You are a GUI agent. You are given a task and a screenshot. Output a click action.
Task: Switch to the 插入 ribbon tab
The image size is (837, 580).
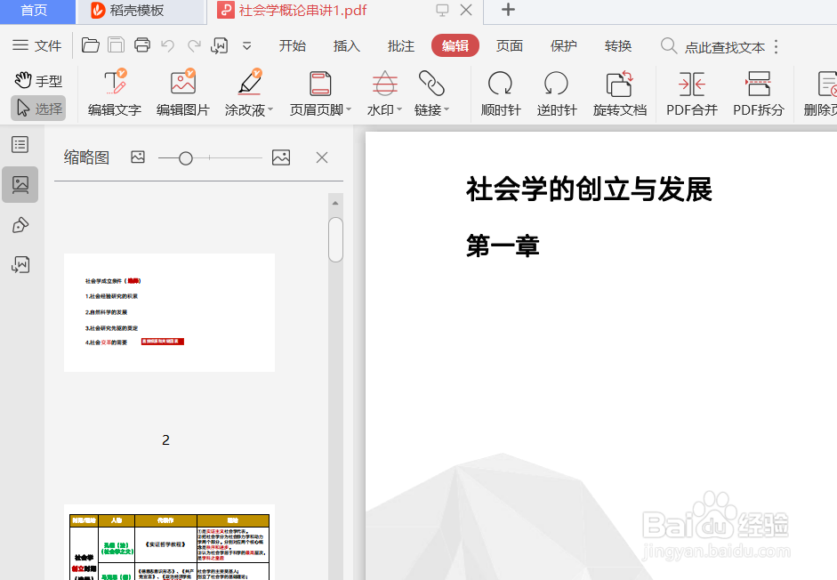[x=346, y=45]
